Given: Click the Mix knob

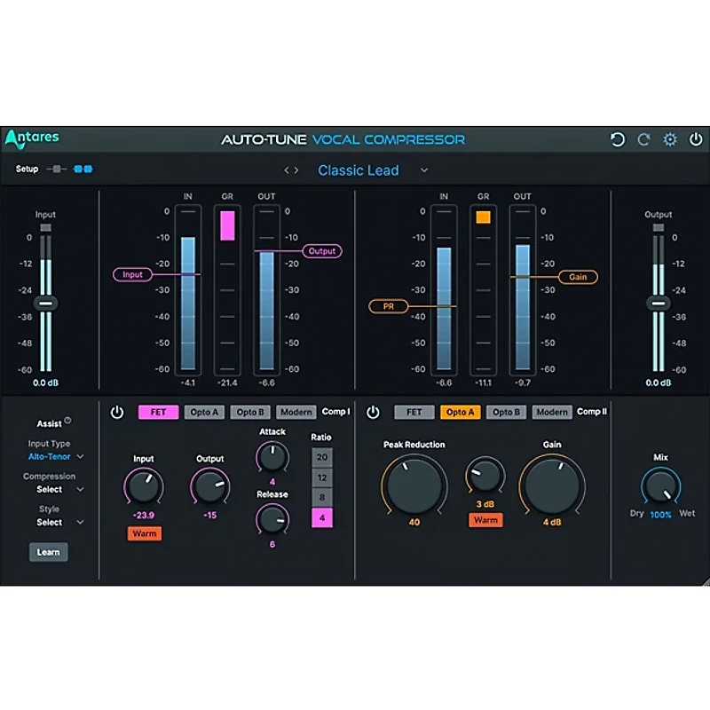Looking at the screenshot, I should point(660,485).
